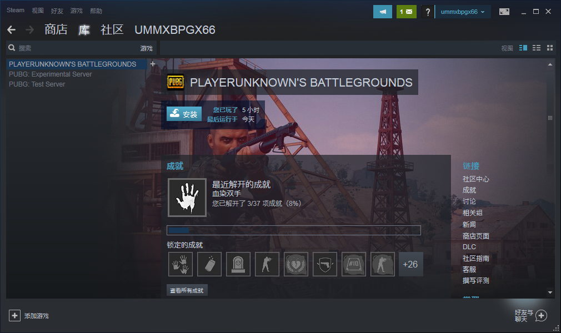The height and width of the screenshot is (333, 561).
Task: Go to the 商店 tab
Action: [x=56, y=29]
